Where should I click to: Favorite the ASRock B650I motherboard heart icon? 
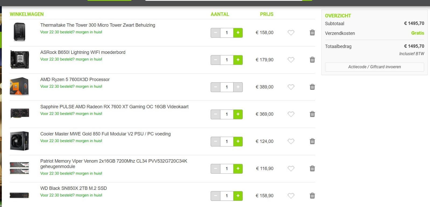[x=291, y=60]
